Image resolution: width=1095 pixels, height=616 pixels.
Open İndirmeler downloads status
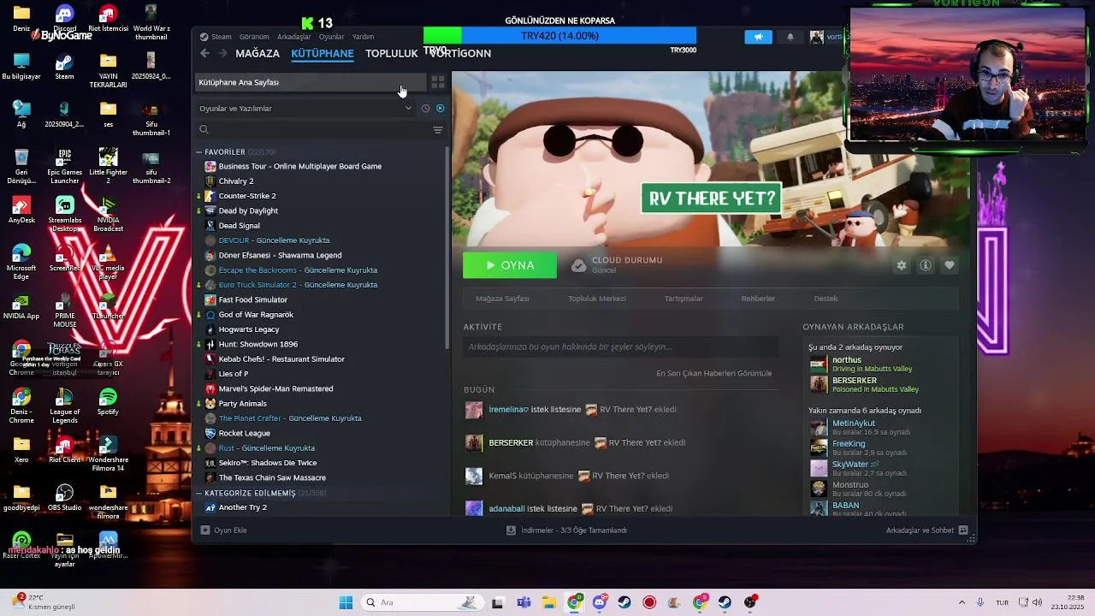pyautogui.click(x=566, y=530)
